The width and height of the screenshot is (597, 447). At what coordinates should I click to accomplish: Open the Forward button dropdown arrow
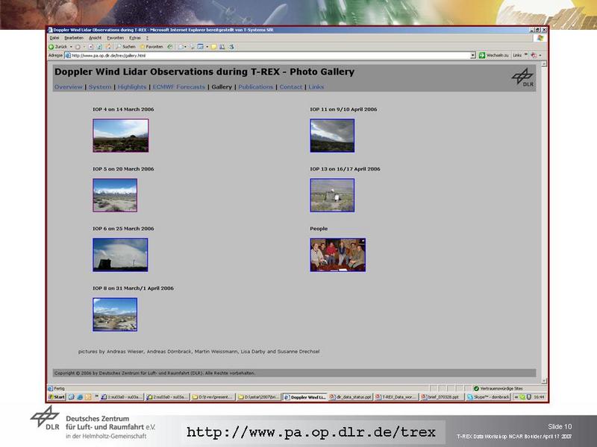pos(84,47)
